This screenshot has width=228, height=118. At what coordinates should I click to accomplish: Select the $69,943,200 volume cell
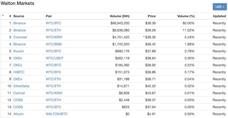(120, 23)
